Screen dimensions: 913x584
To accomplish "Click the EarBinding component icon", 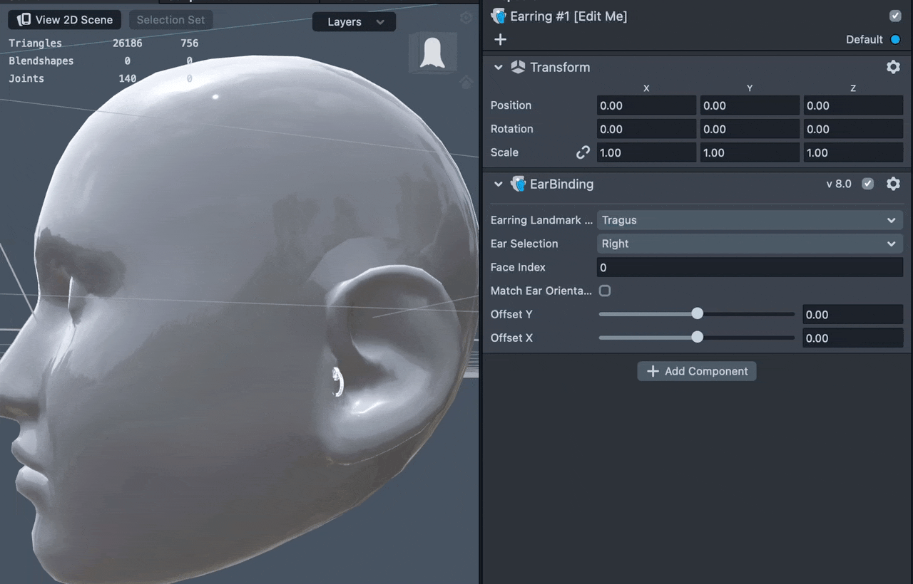I will point(519,184).
